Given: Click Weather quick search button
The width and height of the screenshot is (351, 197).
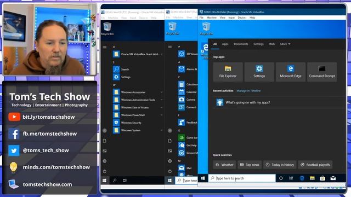Looking at the screenshot, I should coord(224,165).
